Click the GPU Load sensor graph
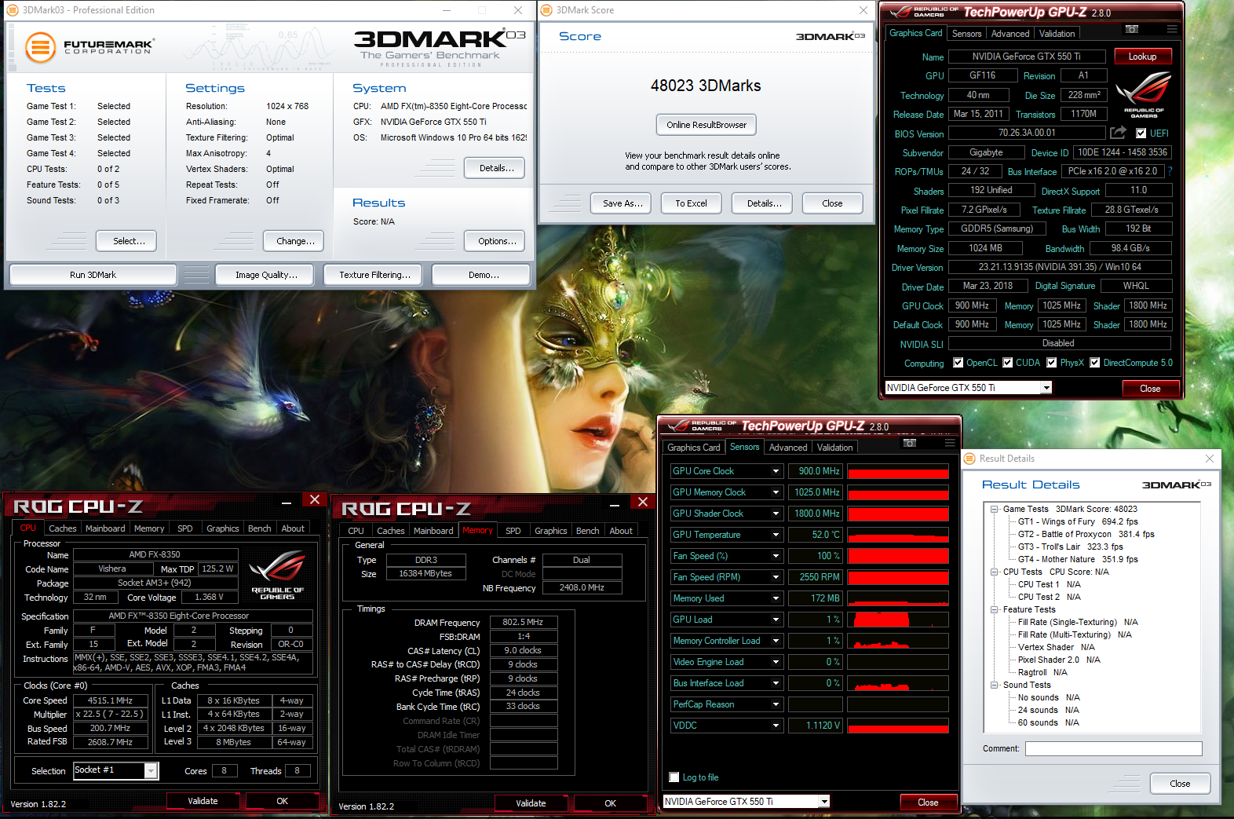 tap(898, 620)
